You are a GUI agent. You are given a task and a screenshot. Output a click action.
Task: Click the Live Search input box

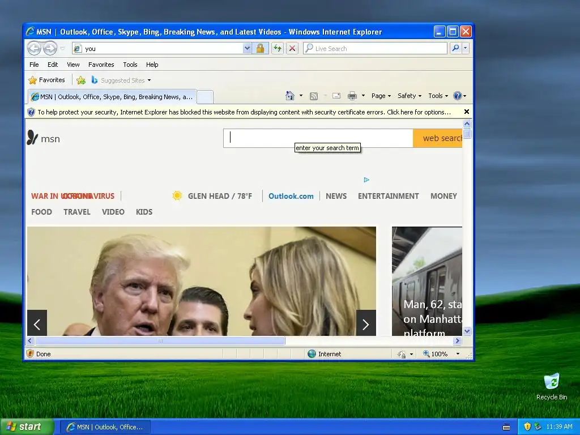tap(375, 49)
